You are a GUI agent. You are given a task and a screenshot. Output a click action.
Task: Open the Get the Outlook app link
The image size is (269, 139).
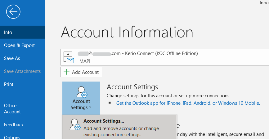pyautogui.click(x=188, y=103)
